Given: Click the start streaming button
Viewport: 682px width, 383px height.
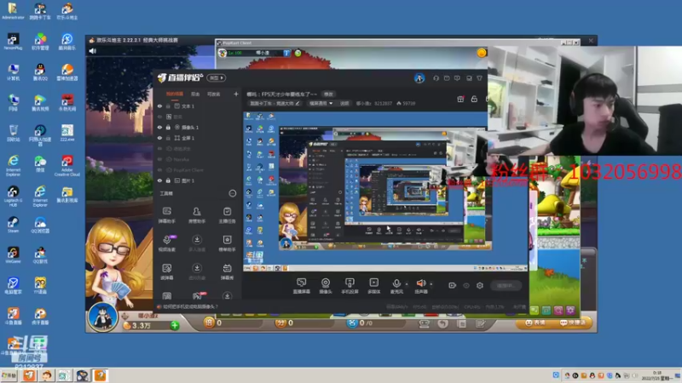Looking at the screenshot, I should click(506, 285).
